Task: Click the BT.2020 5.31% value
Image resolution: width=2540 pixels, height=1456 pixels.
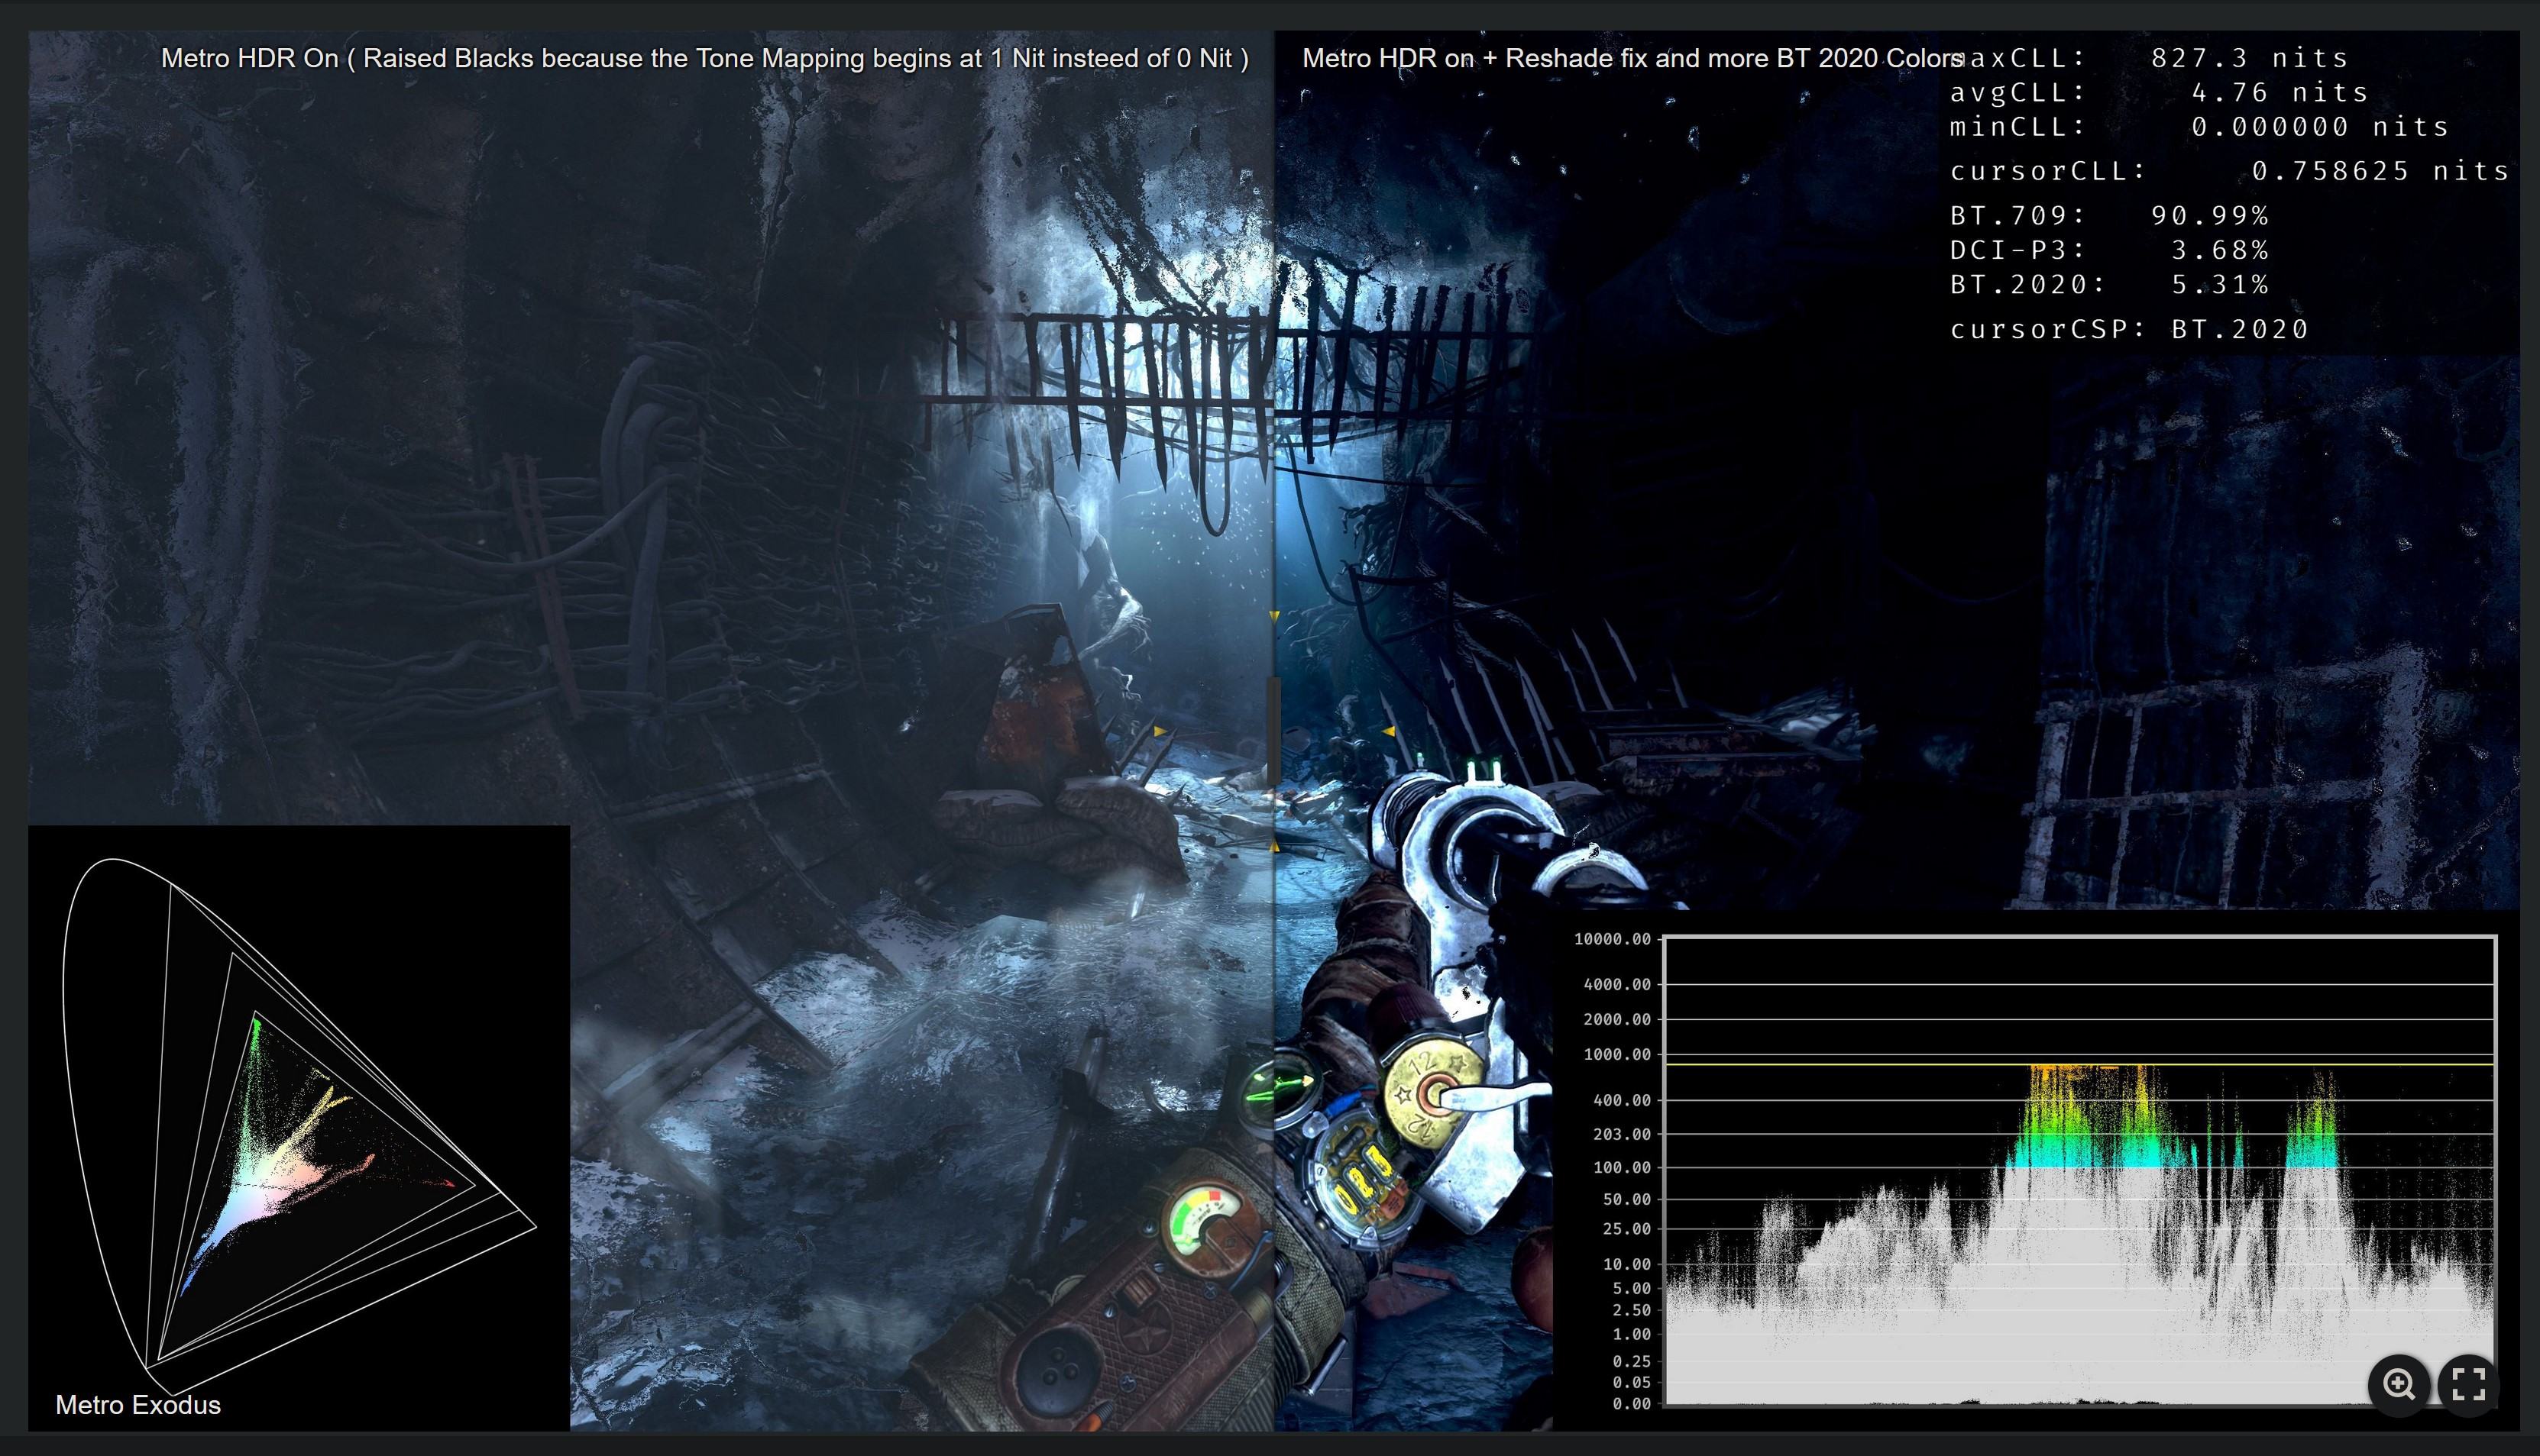Action: coord(2109,284)
